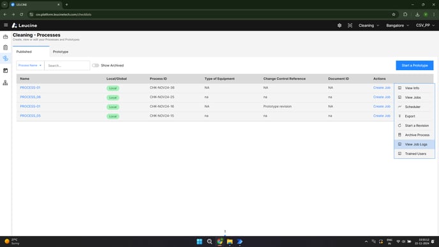Screen dimensions: 439x247
Task: Switch to the Prototype tab
Action: point(61,52)
